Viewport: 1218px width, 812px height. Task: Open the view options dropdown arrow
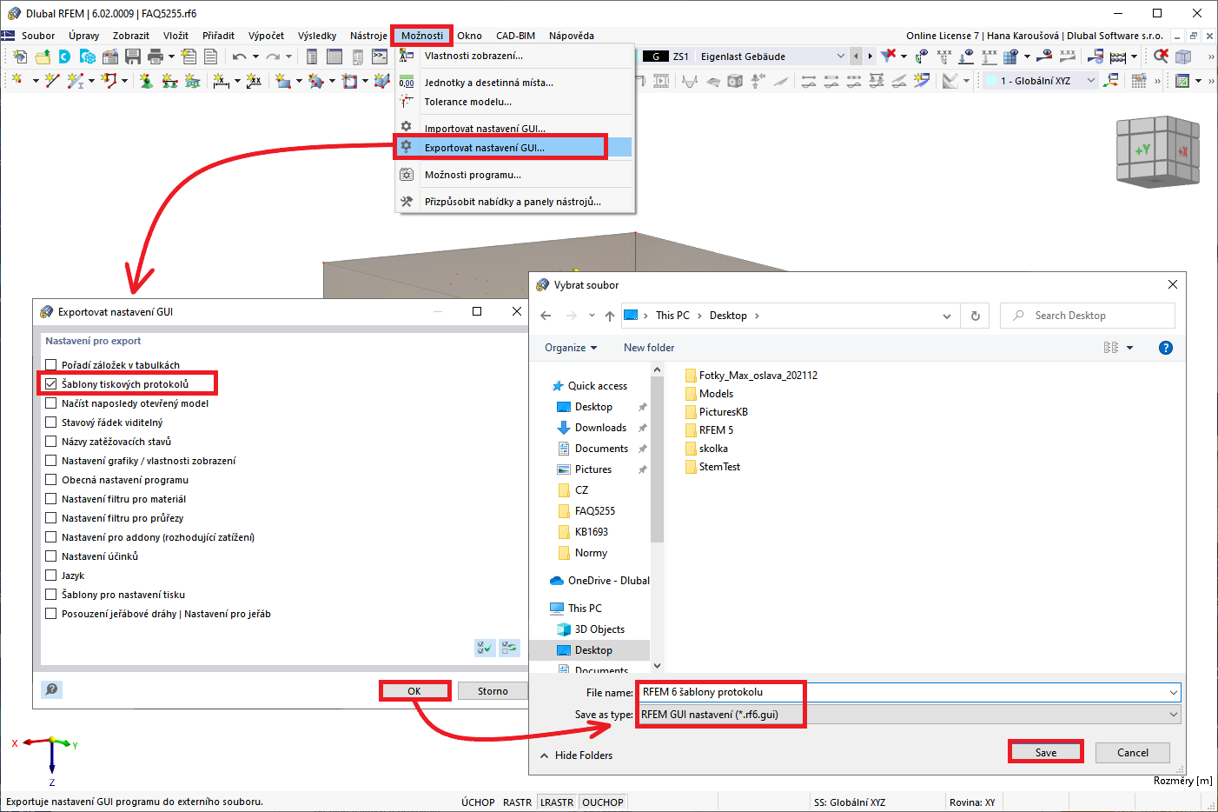tap(1130, 348)
